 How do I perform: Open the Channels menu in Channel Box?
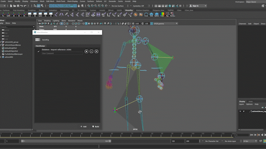242,24
